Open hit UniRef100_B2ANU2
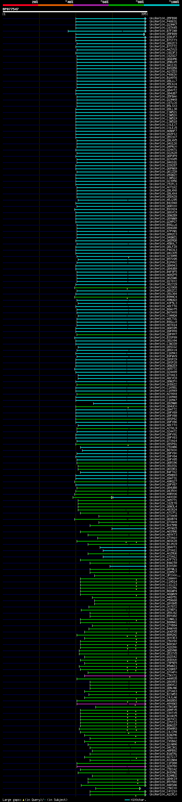 (x=163, y=776)
